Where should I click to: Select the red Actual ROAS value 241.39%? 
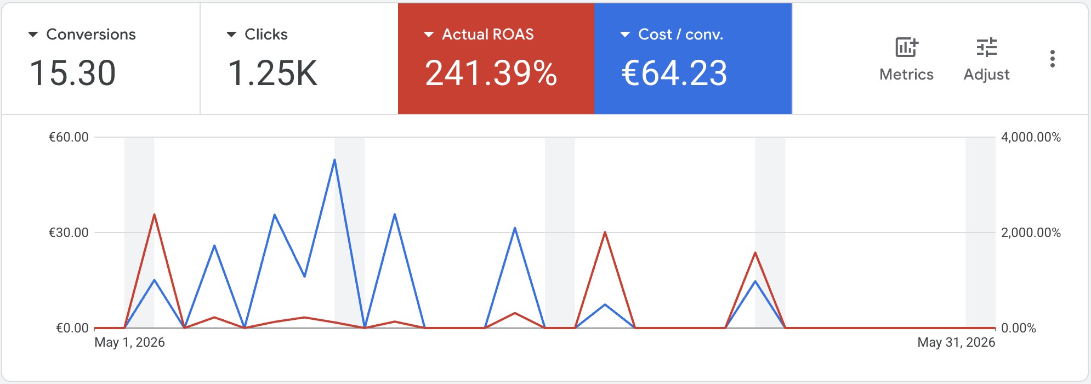tap(491, 73)
